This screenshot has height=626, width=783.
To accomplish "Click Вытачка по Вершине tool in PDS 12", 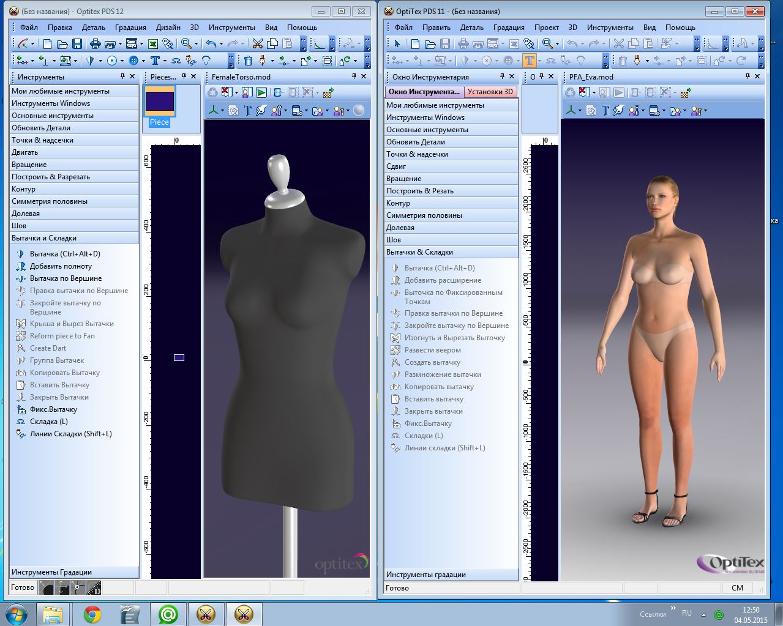I will pos(66,278).
